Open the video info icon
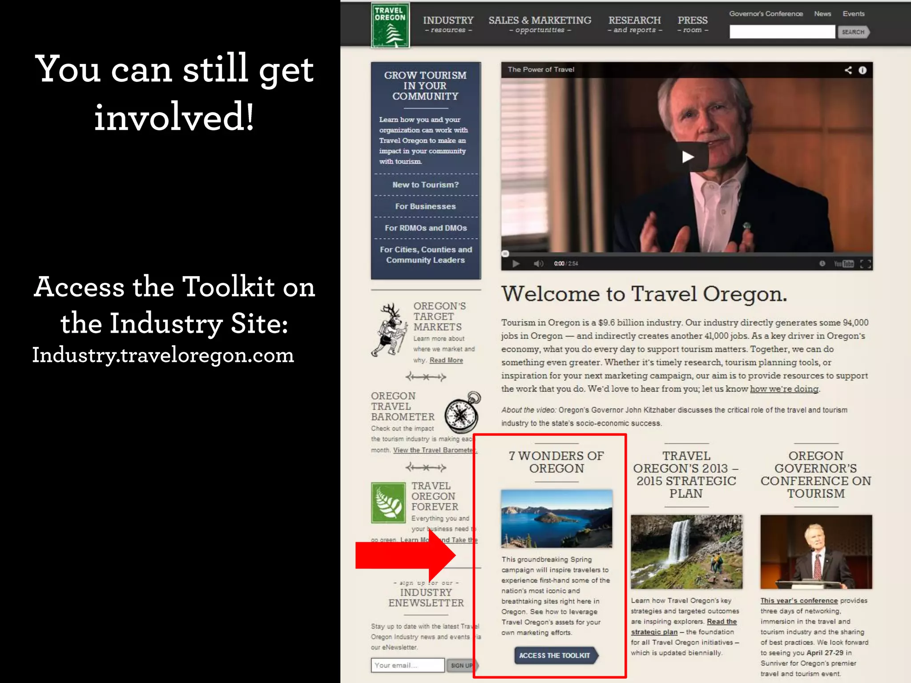The image size is (911, 683). pyautogui.click(x=863, y=70)
